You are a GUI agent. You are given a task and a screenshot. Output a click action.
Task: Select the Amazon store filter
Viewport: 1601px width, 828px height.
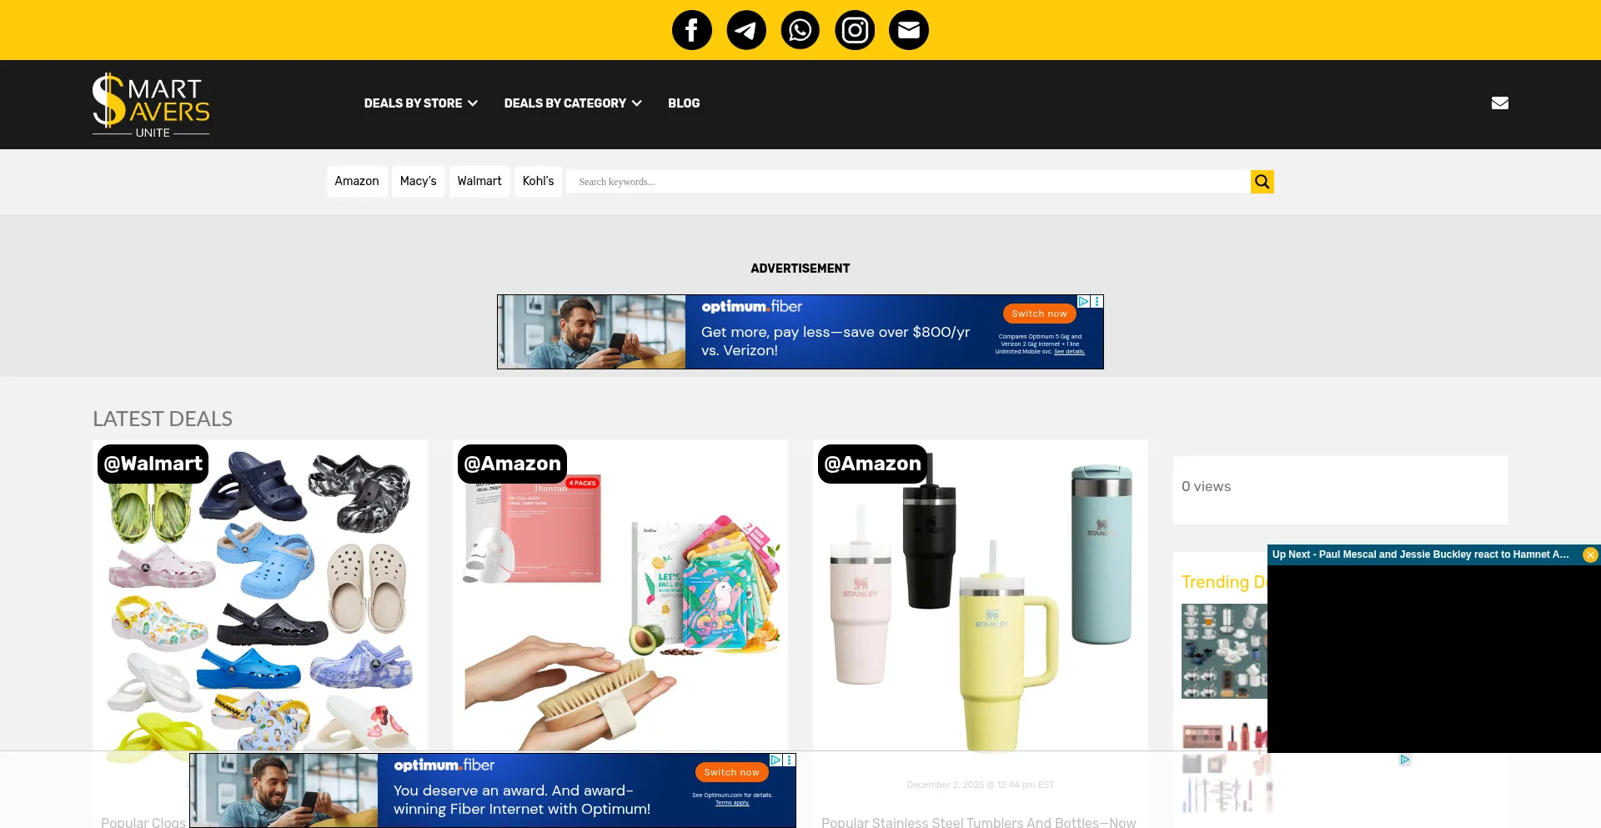(x=357, y=181)
